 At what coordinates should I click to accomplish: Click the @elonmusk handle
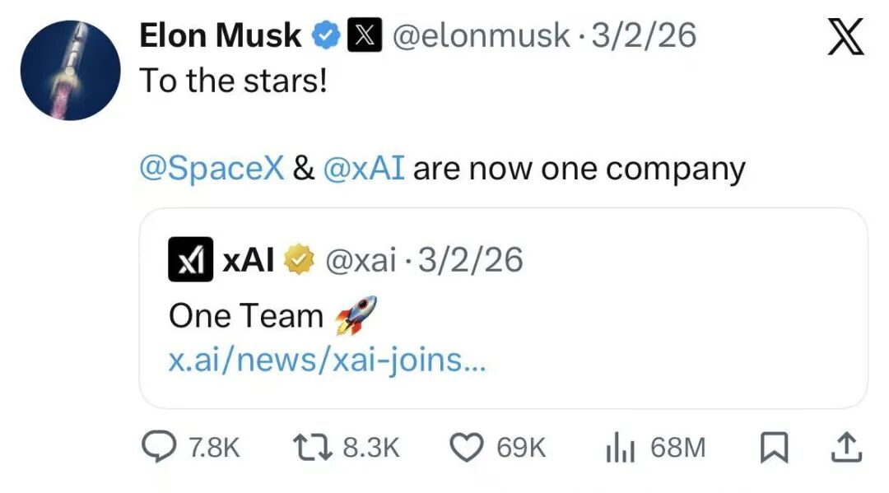tap(481, 36)
